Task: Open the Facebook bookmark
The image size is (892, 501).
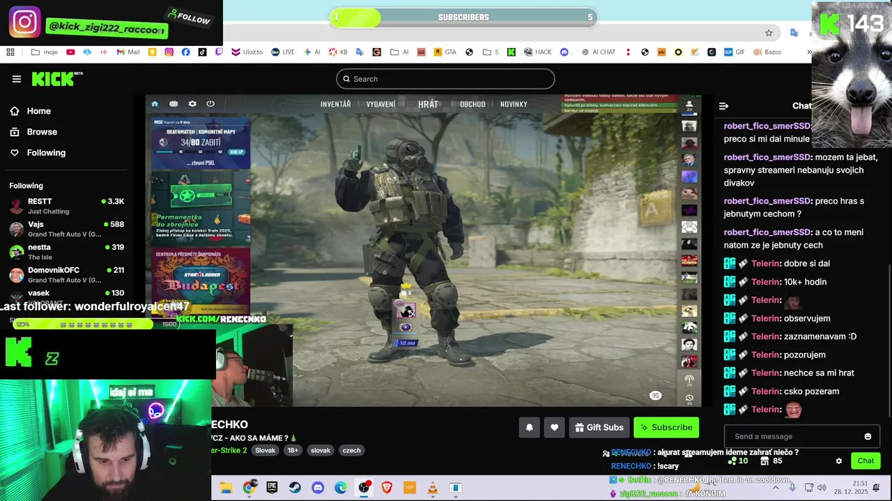Action: (x=185, y=52)
